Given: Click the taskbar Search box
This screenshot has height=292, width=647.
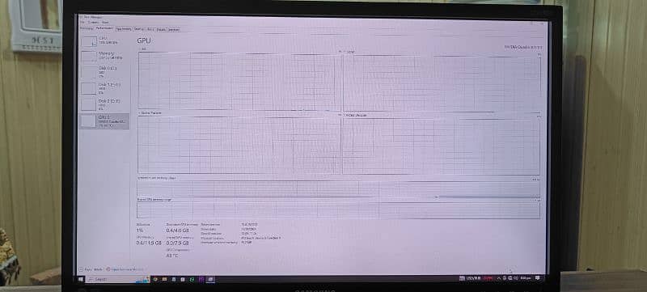Looking at the screenshot, I should (117, 279).
